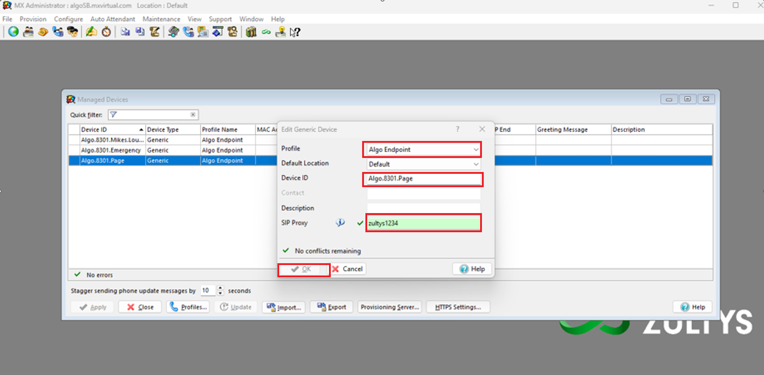Click the Quick filter input field
Image resolution: width=764 pixels, height=375 pixels.
pos(153,115)
